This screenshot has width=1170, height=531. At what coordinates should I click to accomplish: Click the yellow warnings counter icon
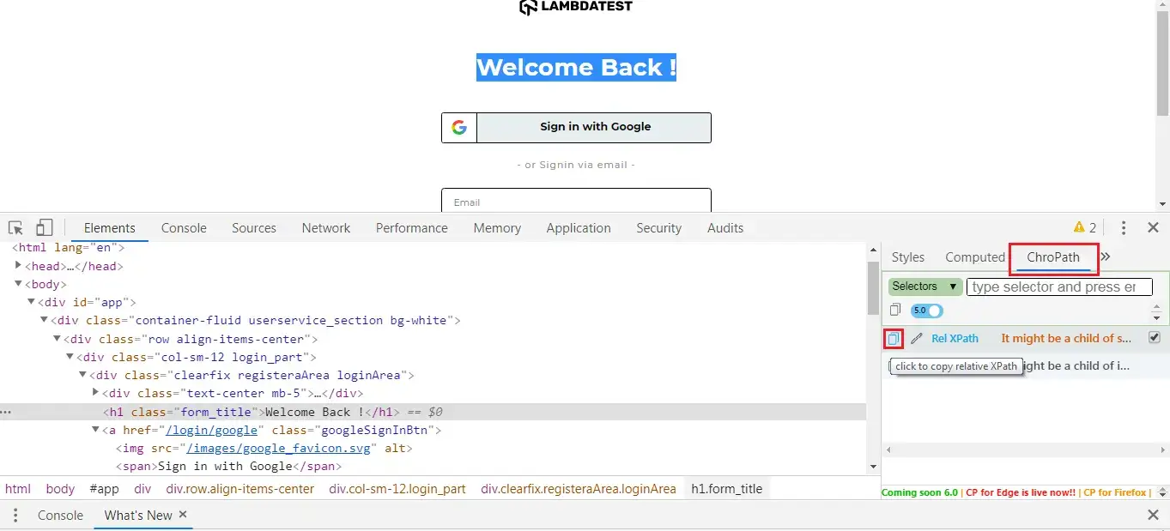click(1084, 228)
